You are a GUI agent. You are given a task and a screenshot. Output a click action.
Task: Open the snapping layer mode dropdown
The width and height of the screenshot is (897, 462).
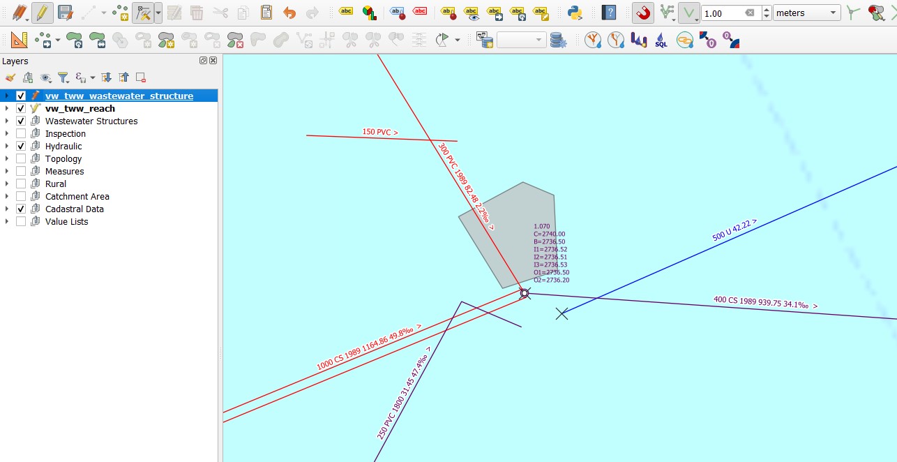click(668, 13)
